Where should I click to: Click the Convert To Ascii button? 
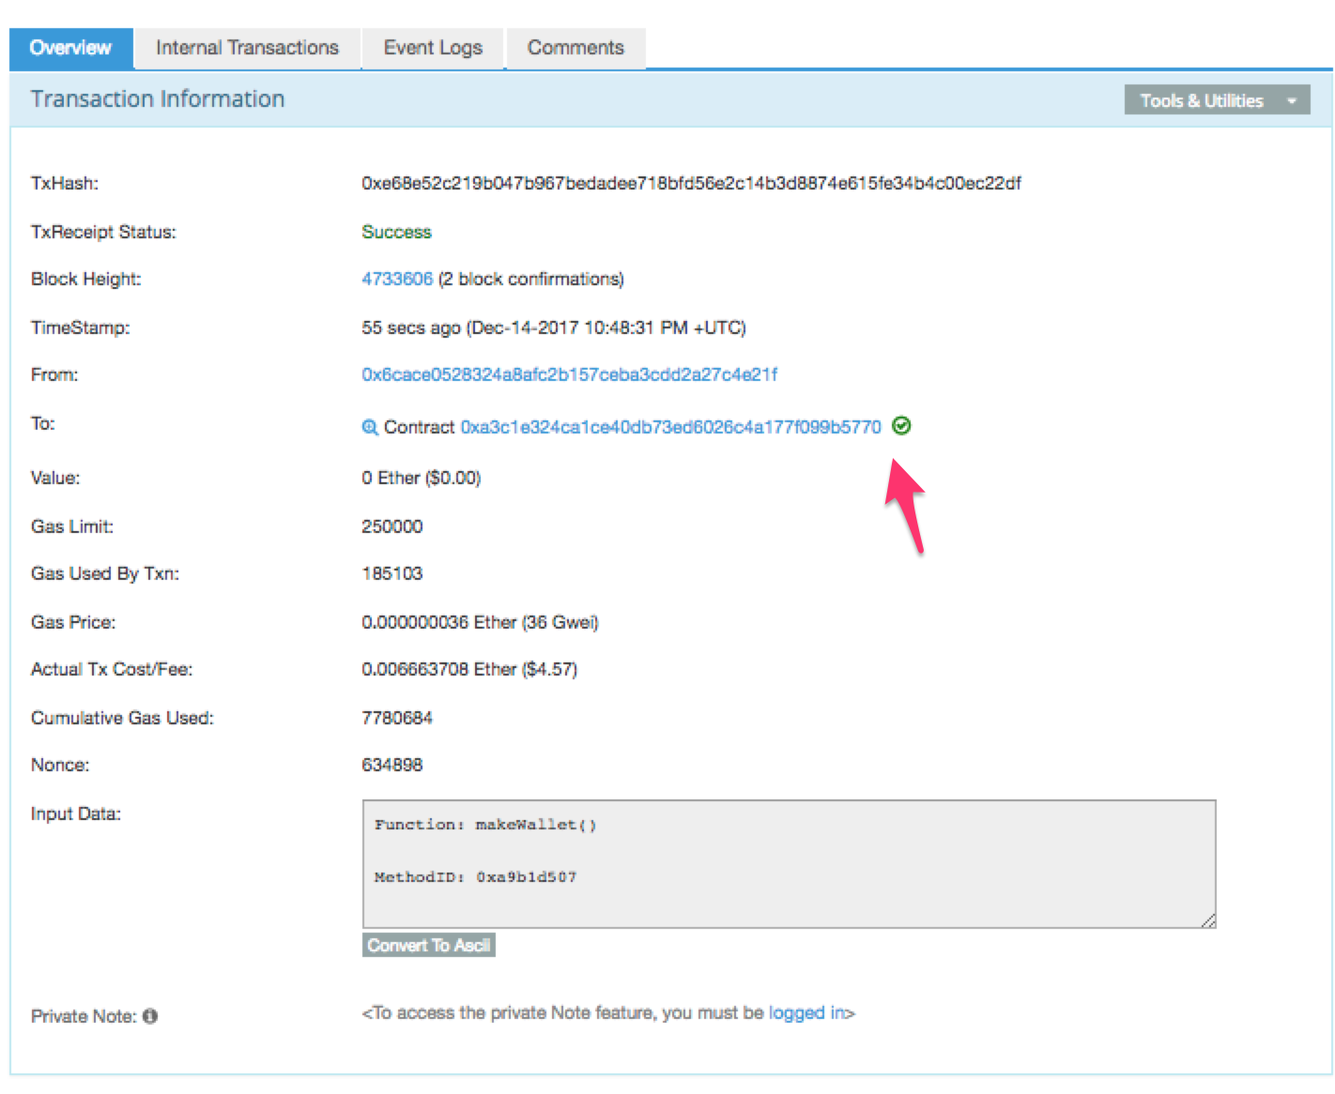click(x=429, y=945)
